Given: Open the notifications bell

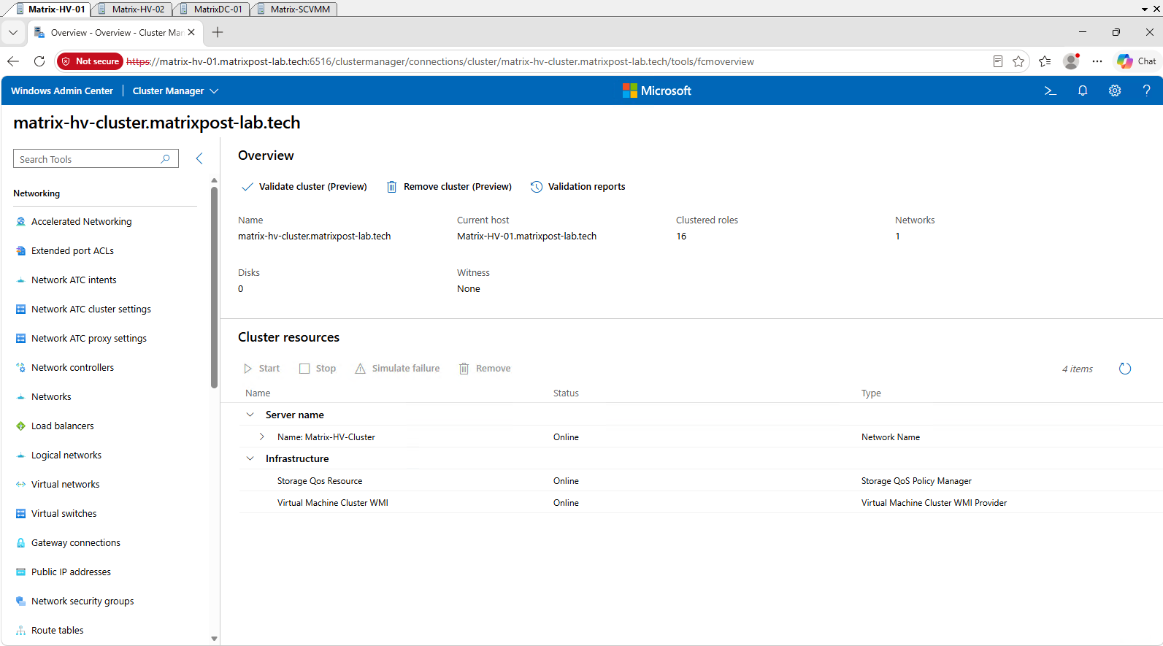Looking at the screenshot, I should [1083, 91].
